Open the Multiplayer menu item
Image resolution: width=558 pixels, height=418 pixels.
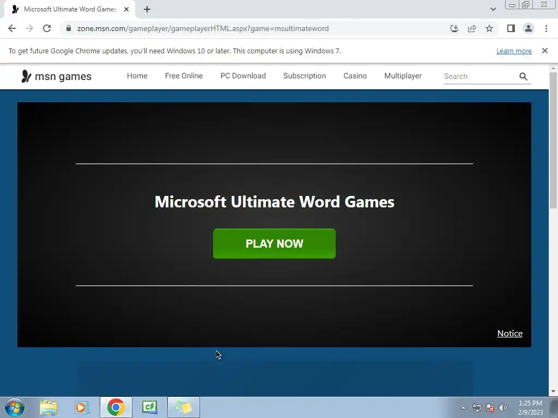(403, 76)
